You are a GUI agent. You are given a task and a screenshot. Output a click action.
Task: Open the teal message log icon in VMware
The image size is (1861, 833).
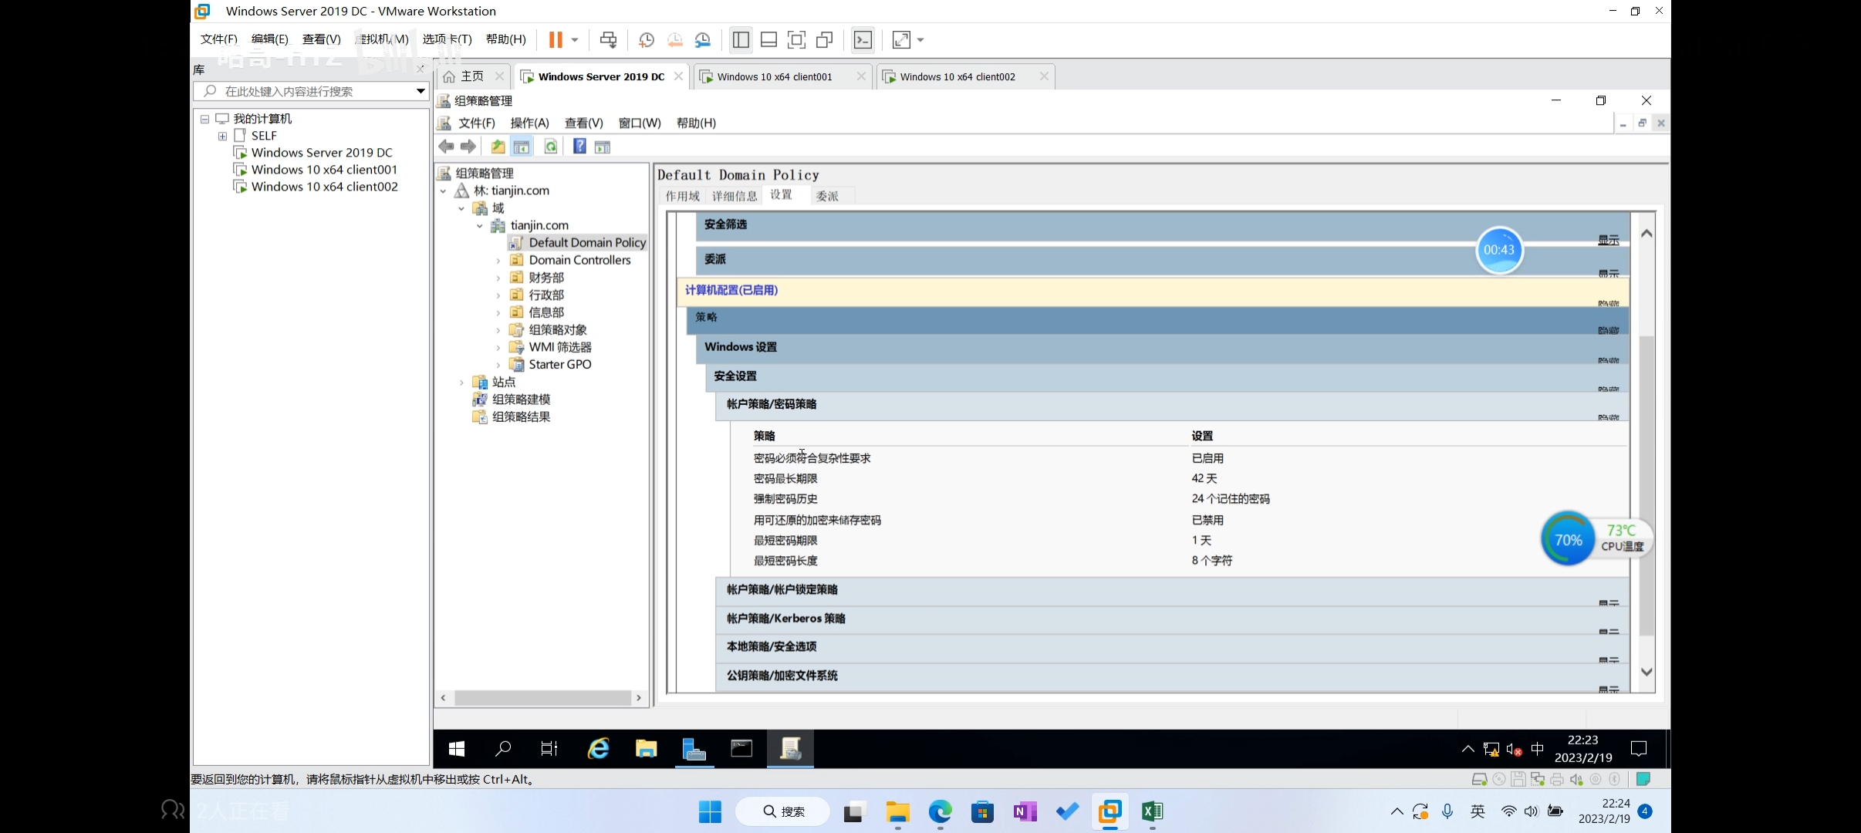click(x=1643, y=779)
